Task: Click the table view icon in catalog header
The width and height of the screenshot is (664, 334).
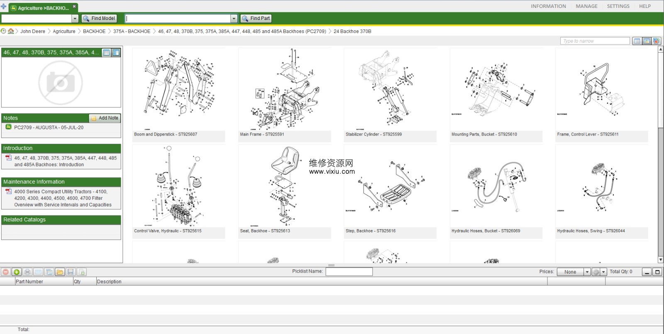Action: coord(106,52)
